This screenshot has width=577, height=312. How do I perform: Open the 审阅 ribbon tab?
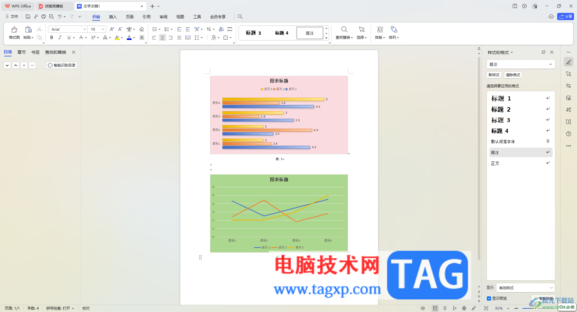click(x=163, y=17)
